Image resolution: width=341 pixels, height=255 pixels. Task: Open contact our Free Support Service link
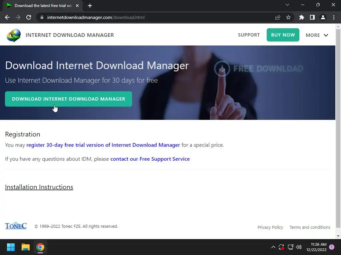click(150, 159)
